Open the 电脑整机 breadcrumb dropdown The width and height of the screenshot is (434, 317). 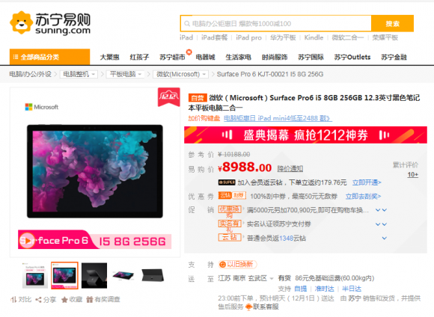click(79, 74)
